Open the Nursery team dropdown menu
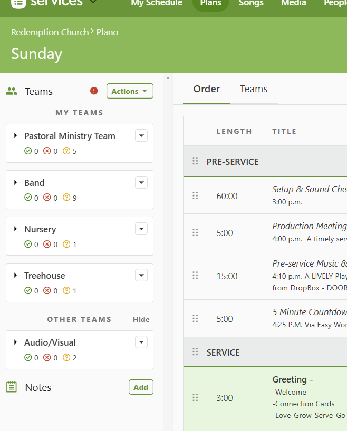 tap(141, 229)
